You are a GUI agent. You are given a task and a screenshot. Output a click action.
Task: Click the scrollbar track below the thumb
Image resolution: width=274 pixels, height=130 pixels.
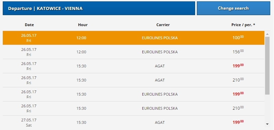[267, 108]
